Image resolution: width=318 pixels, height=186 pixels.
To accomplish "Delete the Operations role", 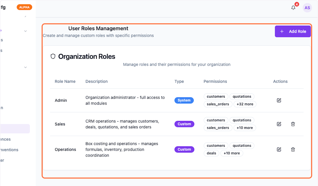I will tap(293, 149).
